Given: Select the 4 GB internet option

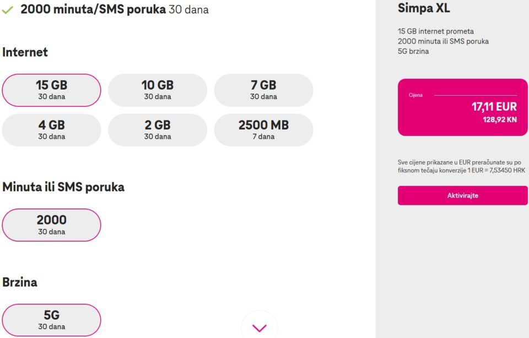Looking at the screenshot, I should (x=51, y=130).
